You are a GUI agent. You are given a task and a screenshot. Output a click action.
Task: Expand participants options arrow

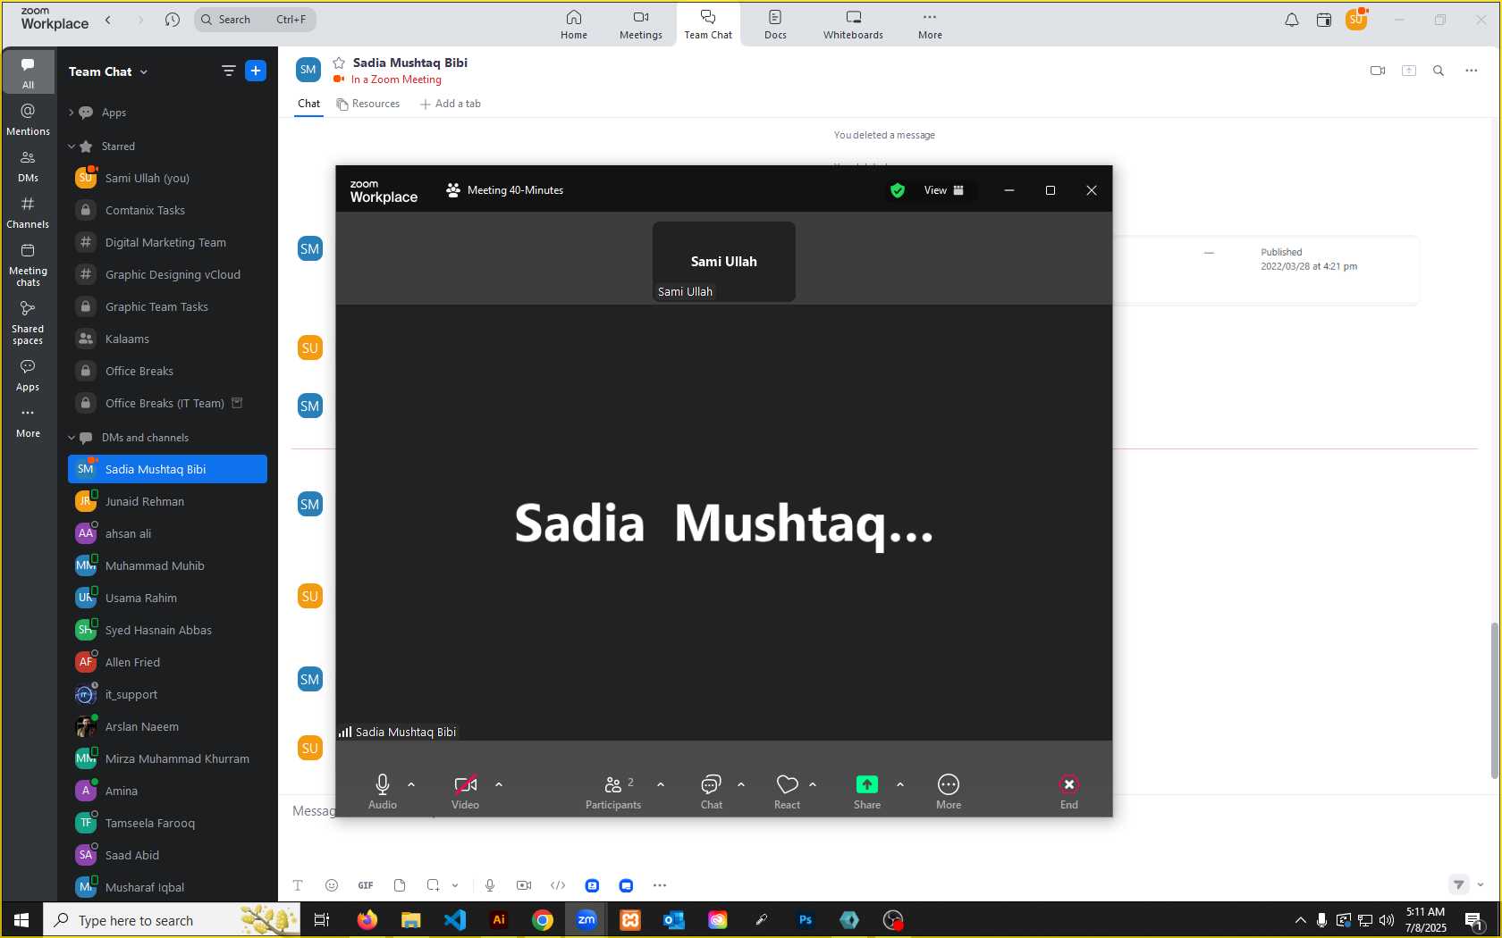(x=661, y=784)
